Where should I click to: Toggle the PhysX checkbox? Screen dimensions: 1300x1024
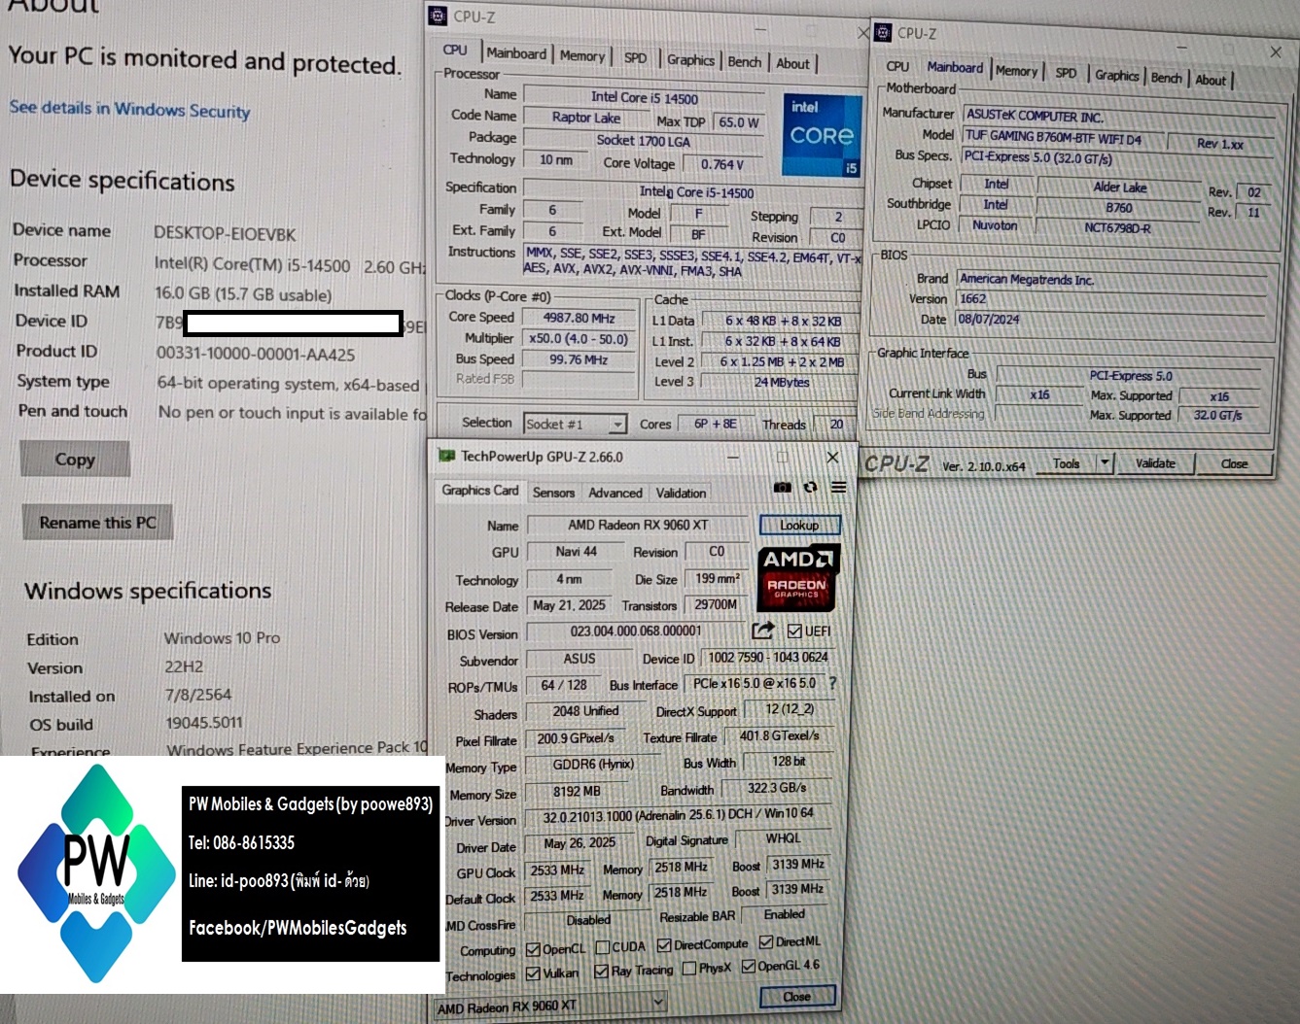[689, 968]
